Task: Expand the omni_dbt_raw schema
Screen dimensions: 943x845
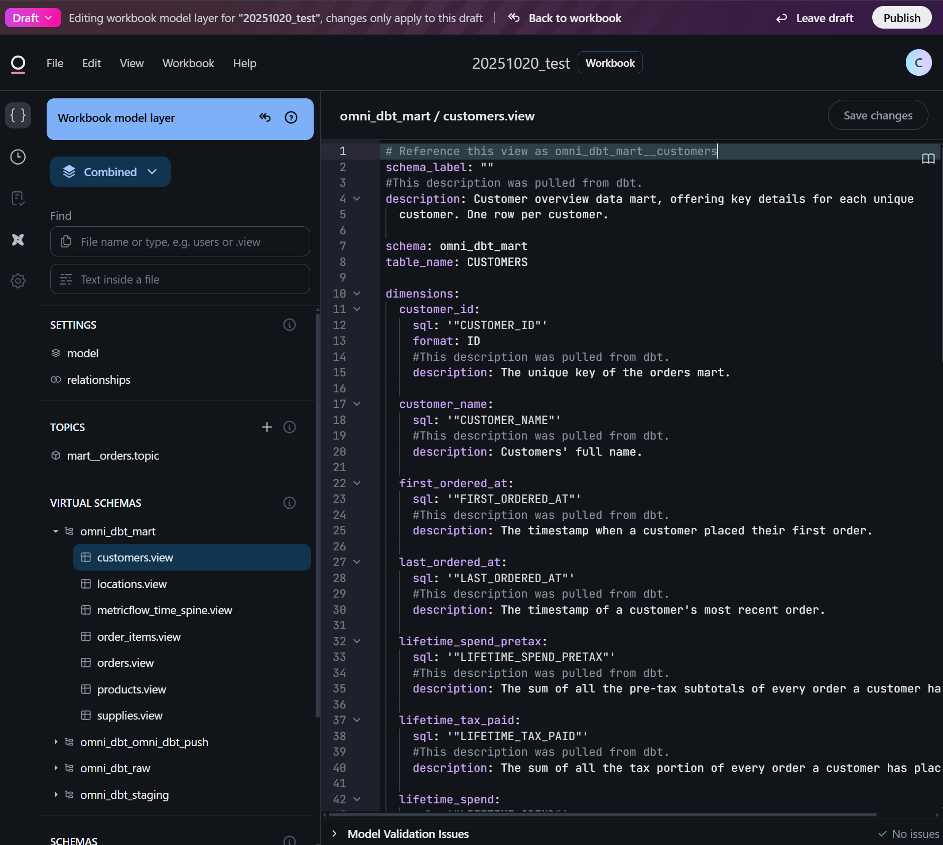Action: (x=56, y=768)
